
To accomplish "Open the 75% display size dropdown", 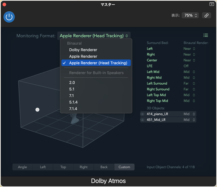I will (190, 15).
